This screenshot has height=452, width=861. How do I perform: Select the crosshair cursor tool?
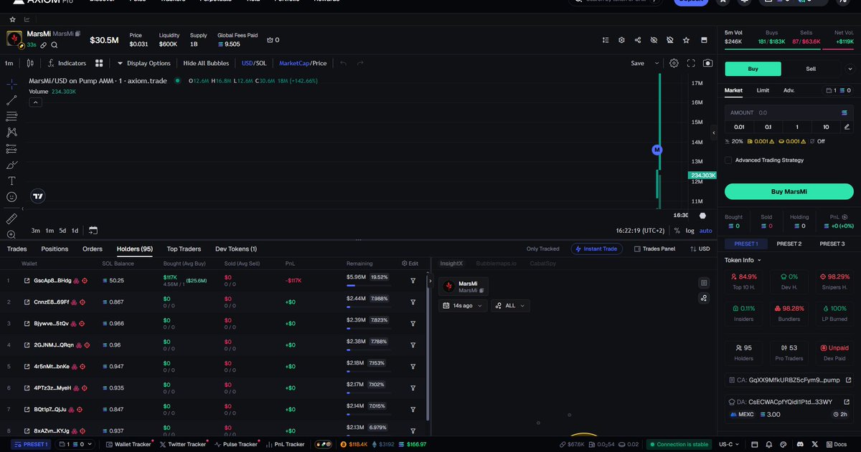[x=11, y=84]
